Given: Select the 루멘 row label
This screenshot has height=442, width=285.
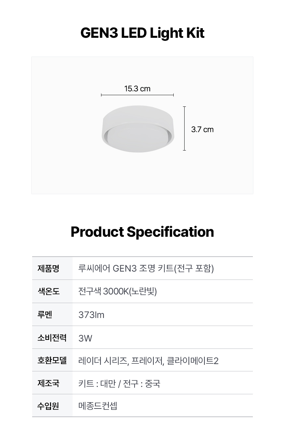Looking at the screenshot, I should (x=45, y=314).
